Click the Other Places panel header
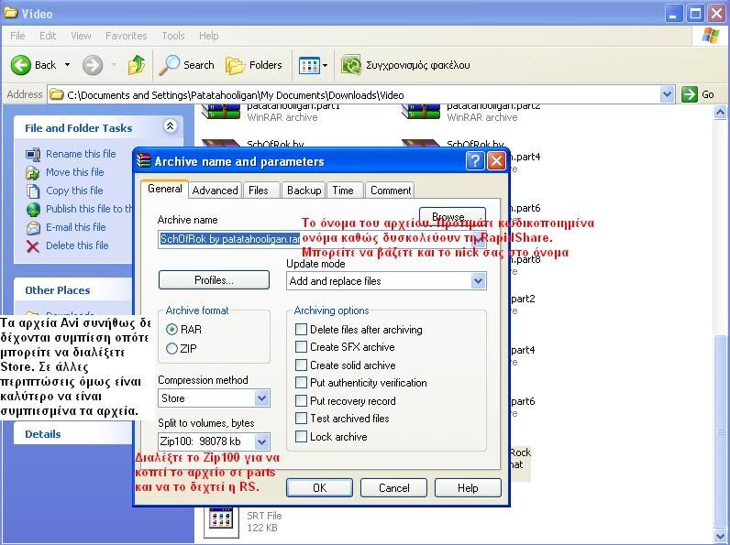 tap(72, 290)
